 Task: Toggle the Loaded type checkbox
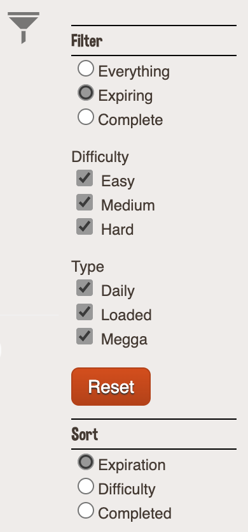point(85,312)
